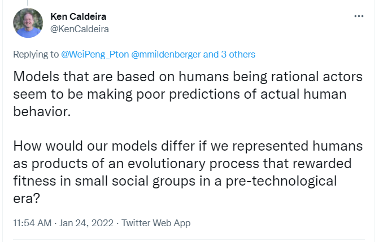
Task: Open the three-dot more options menu
Action: click(x=359, y=16)
